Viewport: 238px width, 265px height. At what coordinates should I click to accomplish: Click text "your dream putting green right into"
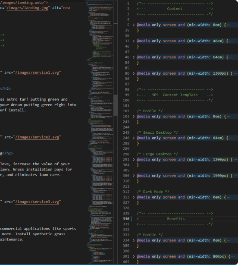(x=38, y=105)
